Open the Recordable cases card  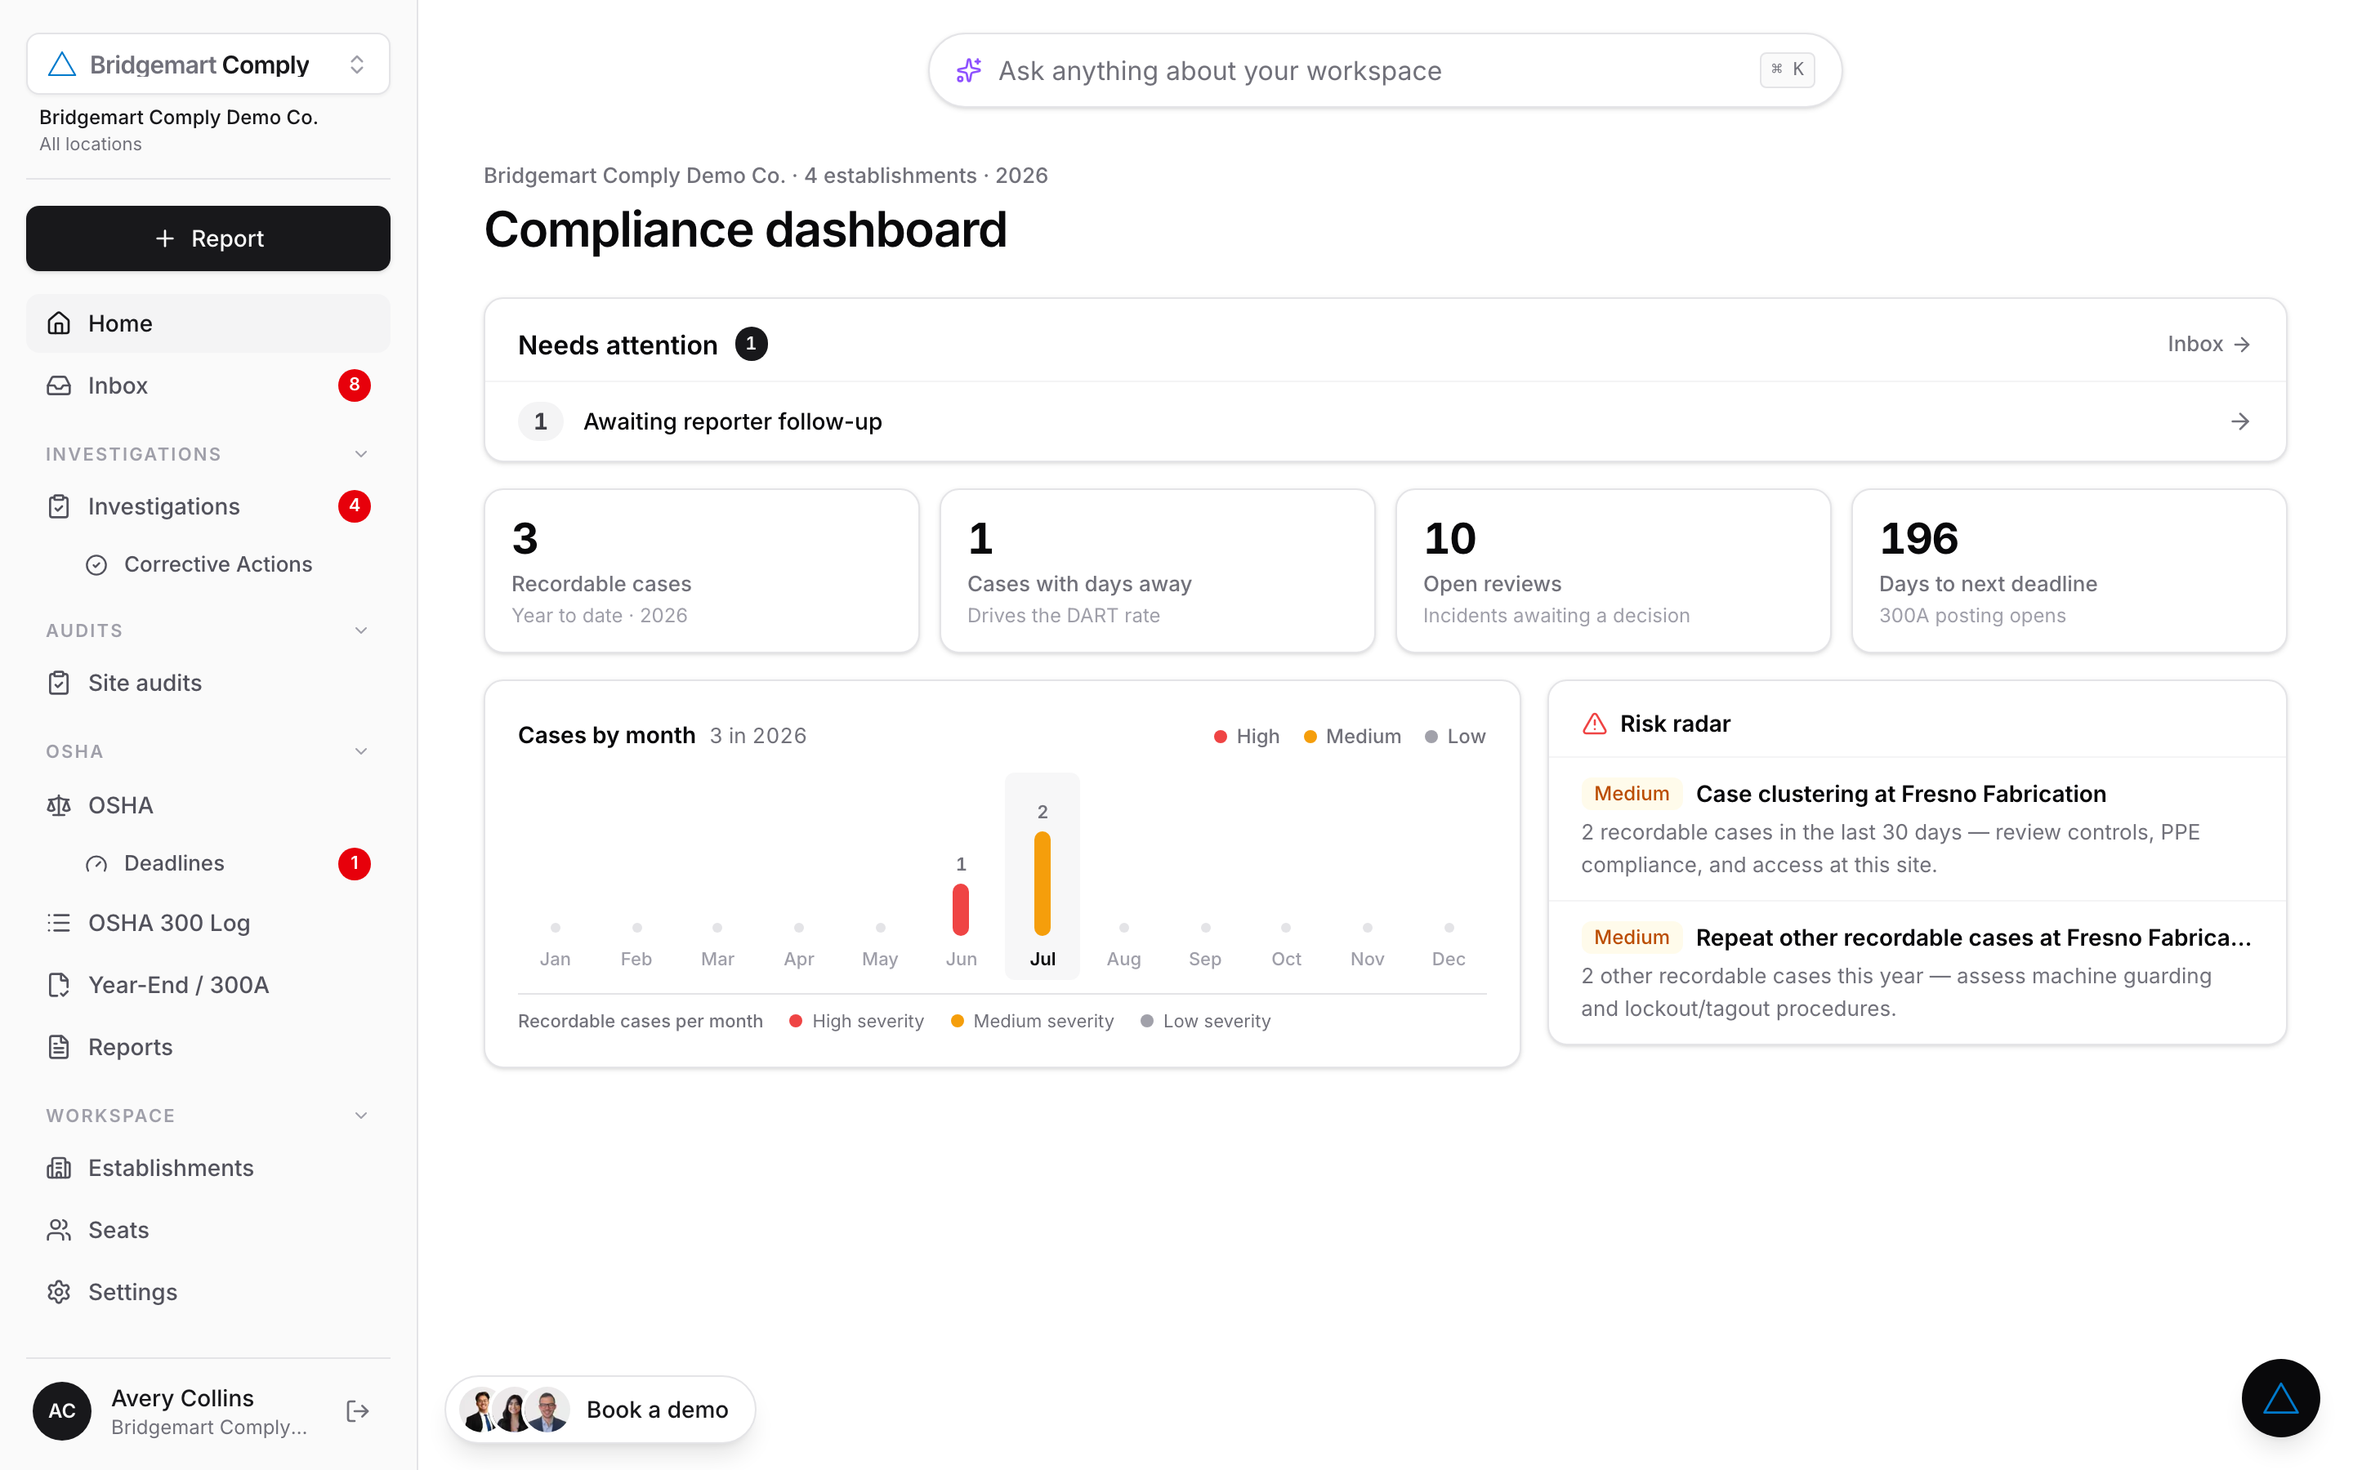point(701,571)
